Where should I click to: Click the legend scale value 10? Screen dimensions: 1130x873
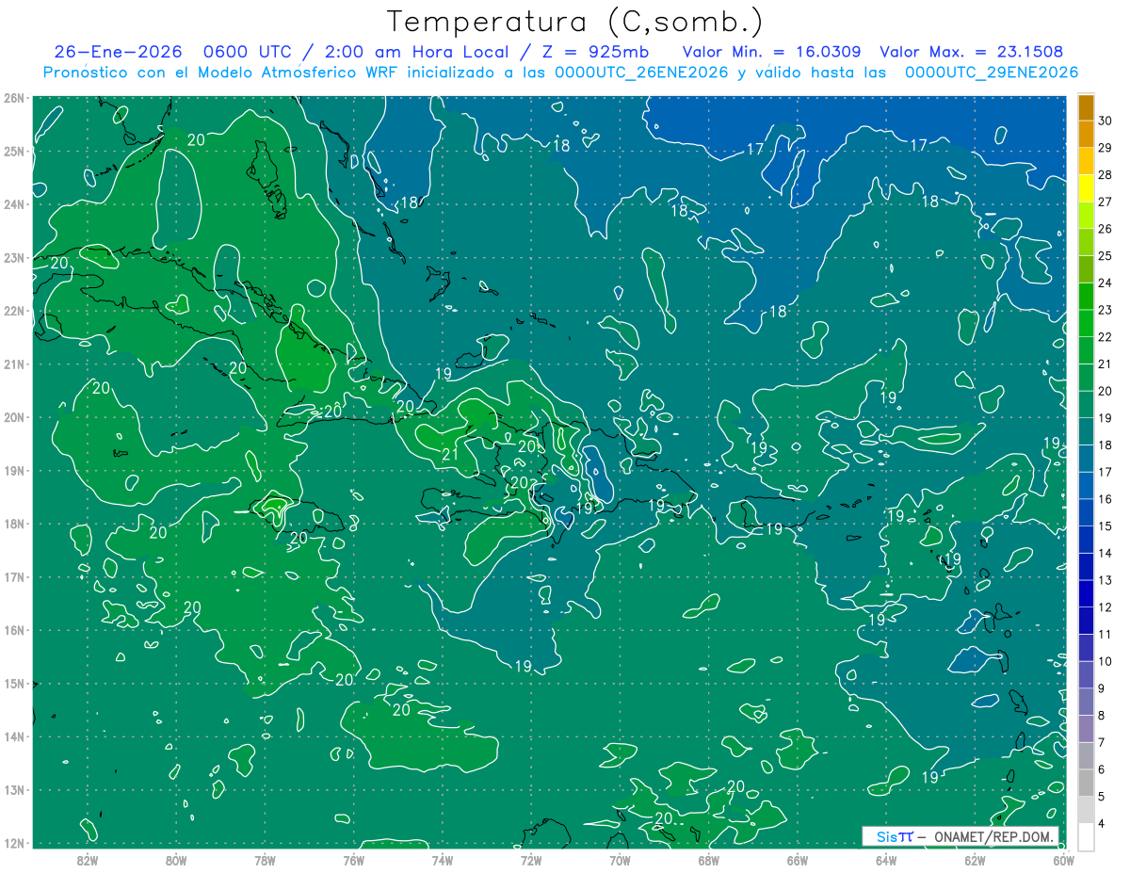pyautogui.click(x=1106, y=661)
